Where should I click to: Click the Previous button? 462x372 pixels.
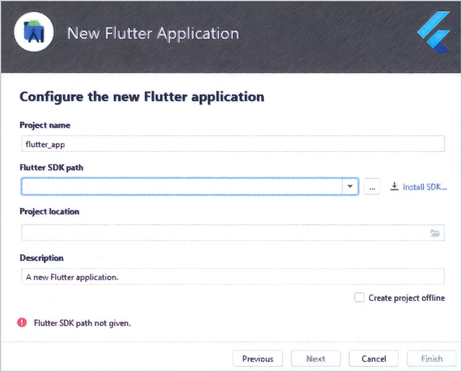(258, 359)
